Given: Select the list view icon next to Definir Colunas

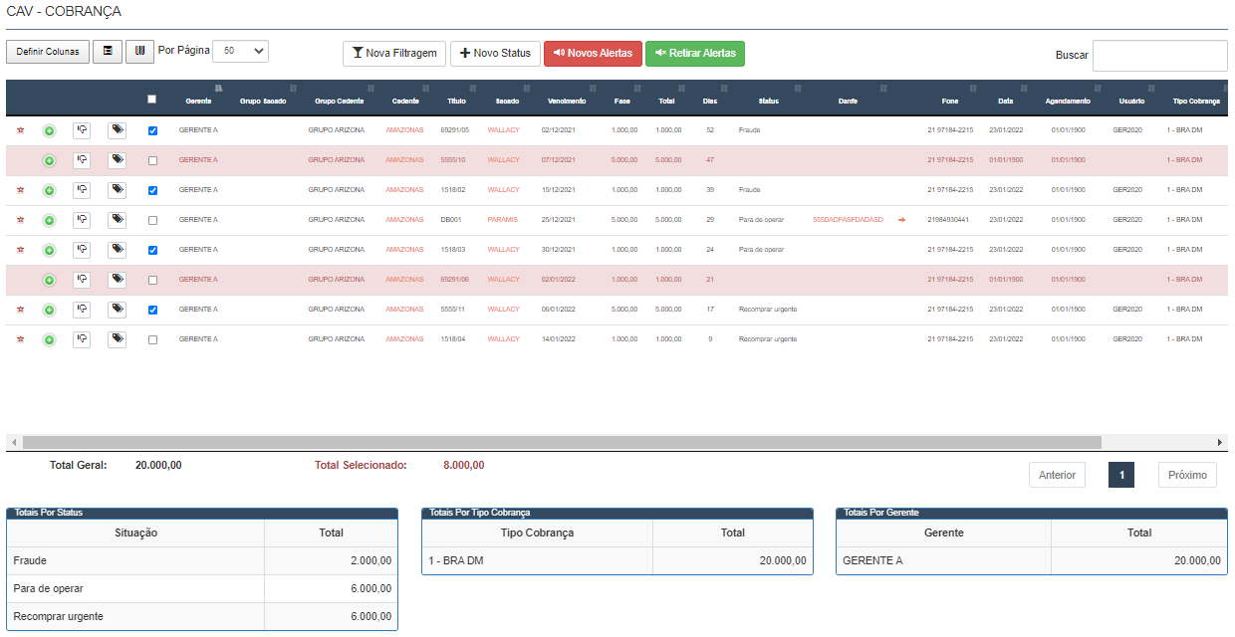Looking at the screenshot, I should coord(108,50).
